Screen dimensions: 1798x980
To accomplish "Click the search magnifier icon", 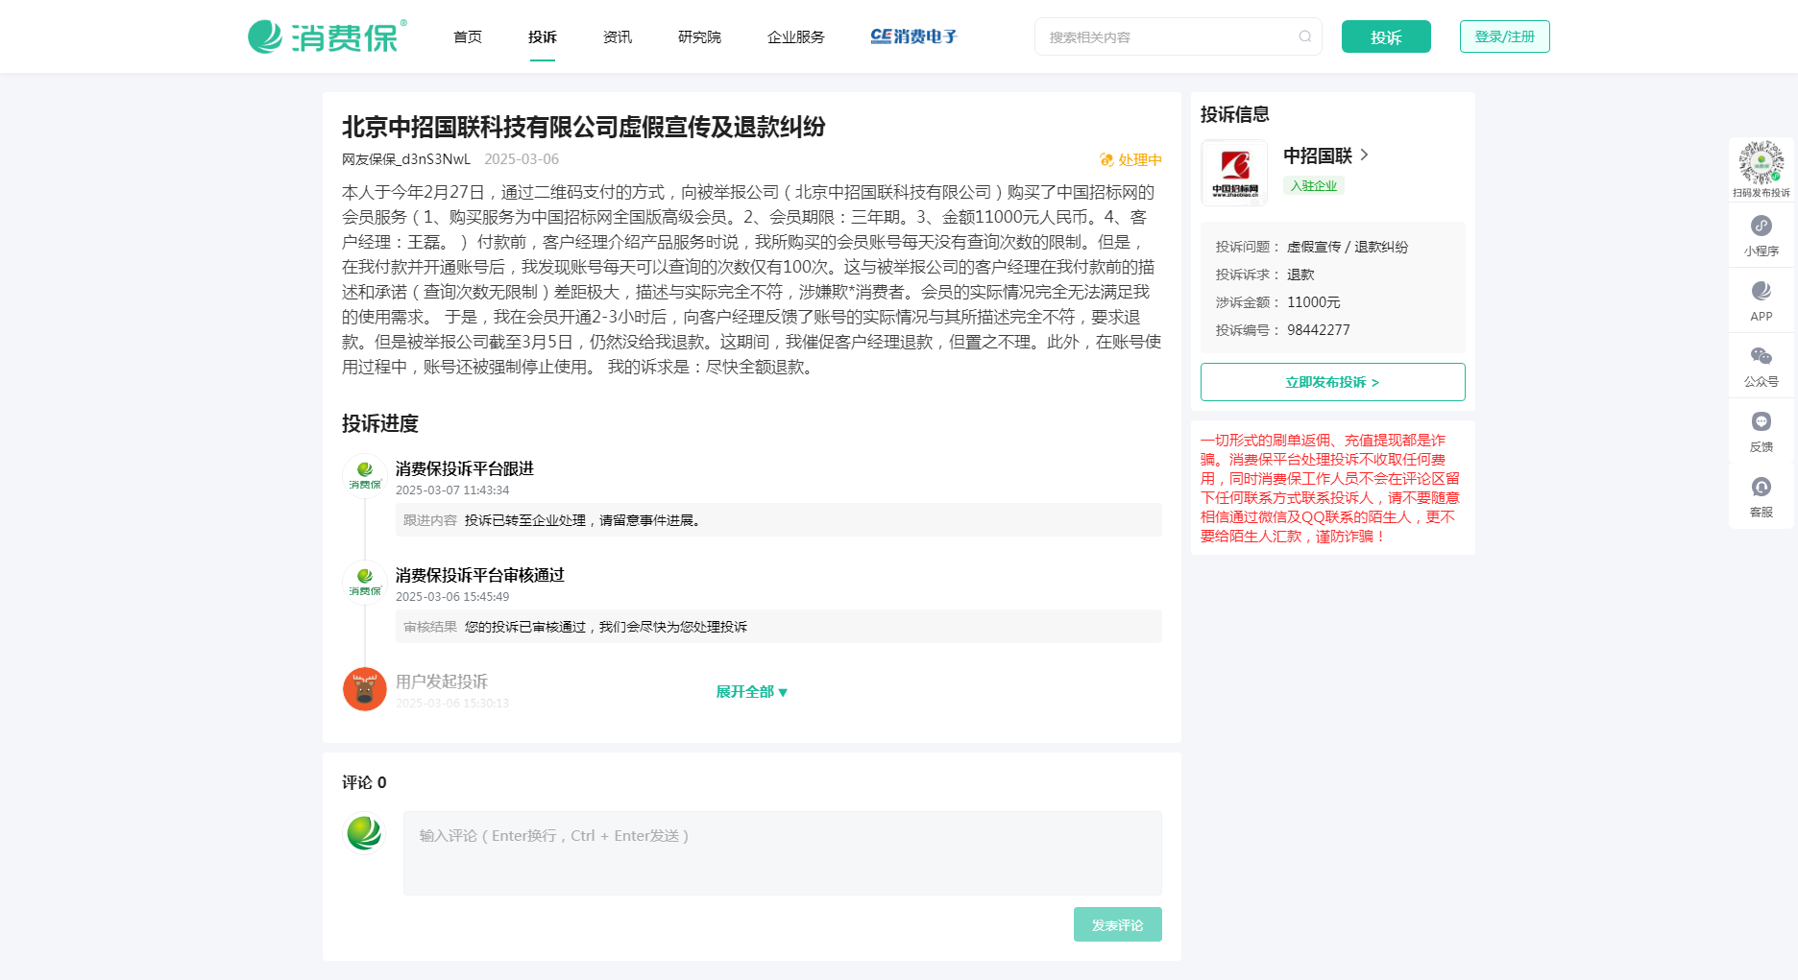I will tap(1304, 36).
